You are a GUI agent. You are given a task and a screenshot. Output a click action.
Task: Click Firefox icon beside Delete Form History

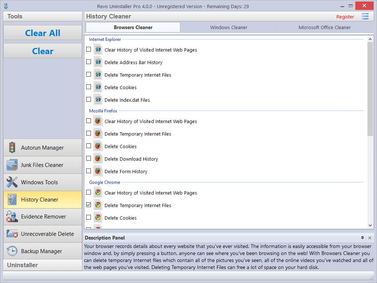coord(98,171)
